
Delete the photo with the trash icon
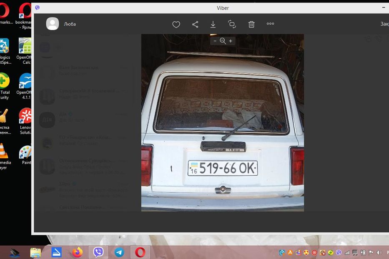click(251, 24)
